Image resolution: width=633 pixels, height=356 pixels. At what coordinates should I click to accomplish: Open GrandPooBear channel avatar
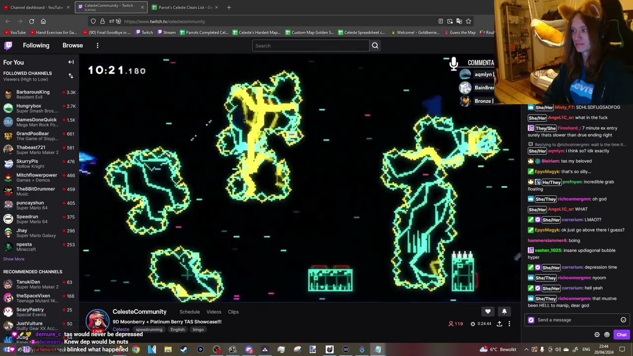[x=8, y=135]
